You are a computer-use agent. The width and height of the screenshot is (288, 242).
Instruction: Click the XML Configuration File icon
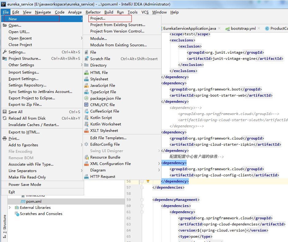86,164
